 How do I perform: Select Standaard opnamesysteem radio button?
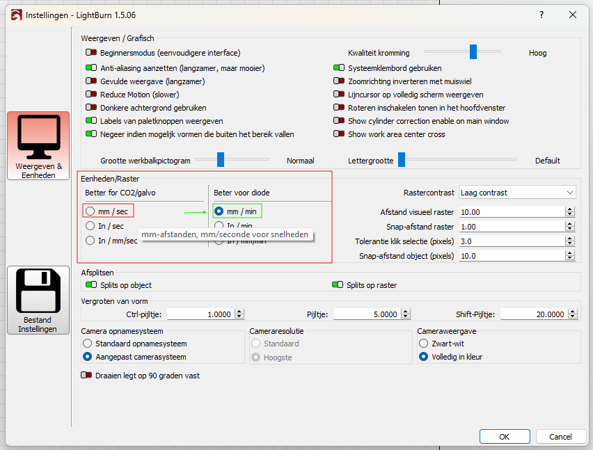[88, 344]
